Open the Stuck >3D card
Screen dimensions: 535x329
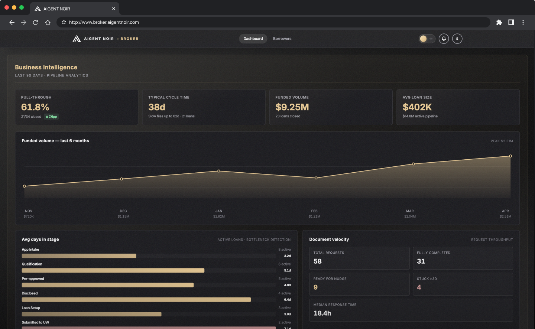click(x=463, y=284)
